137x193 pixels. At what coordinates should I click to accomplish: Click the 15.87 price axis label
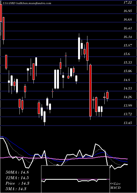[x=128, y=45]
